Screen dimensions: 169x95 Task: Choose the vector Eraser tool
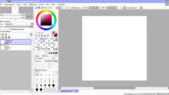click(x=53, y=40)
